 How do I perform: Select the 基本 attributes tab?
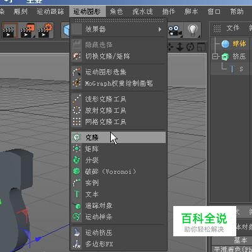[241, 240]
